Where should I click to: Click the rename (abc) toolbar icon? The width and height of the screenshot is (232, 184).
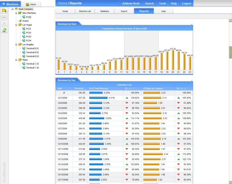coord(4,17)
